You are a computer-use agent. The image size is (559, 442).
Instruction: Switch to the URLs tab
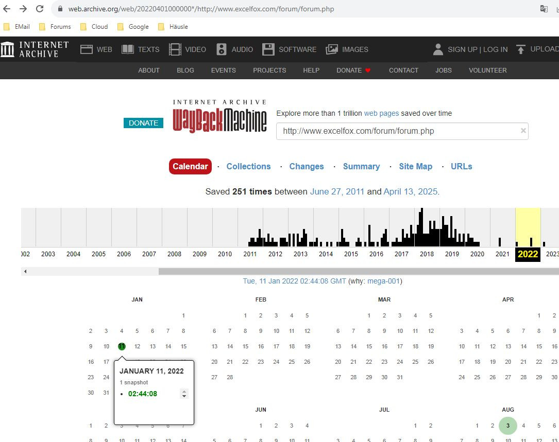[x=461, y=166]
